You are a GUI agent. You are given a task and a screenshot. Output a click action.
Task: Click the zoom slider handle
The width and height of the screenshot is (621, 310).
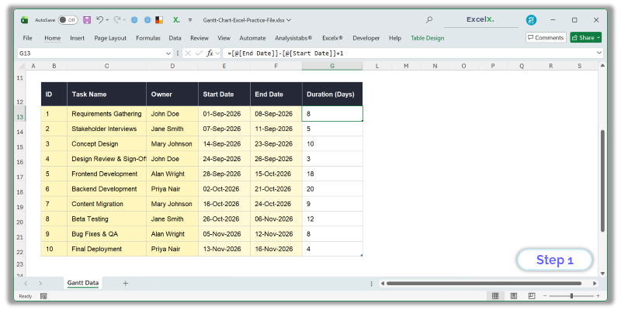pos(571,296)
